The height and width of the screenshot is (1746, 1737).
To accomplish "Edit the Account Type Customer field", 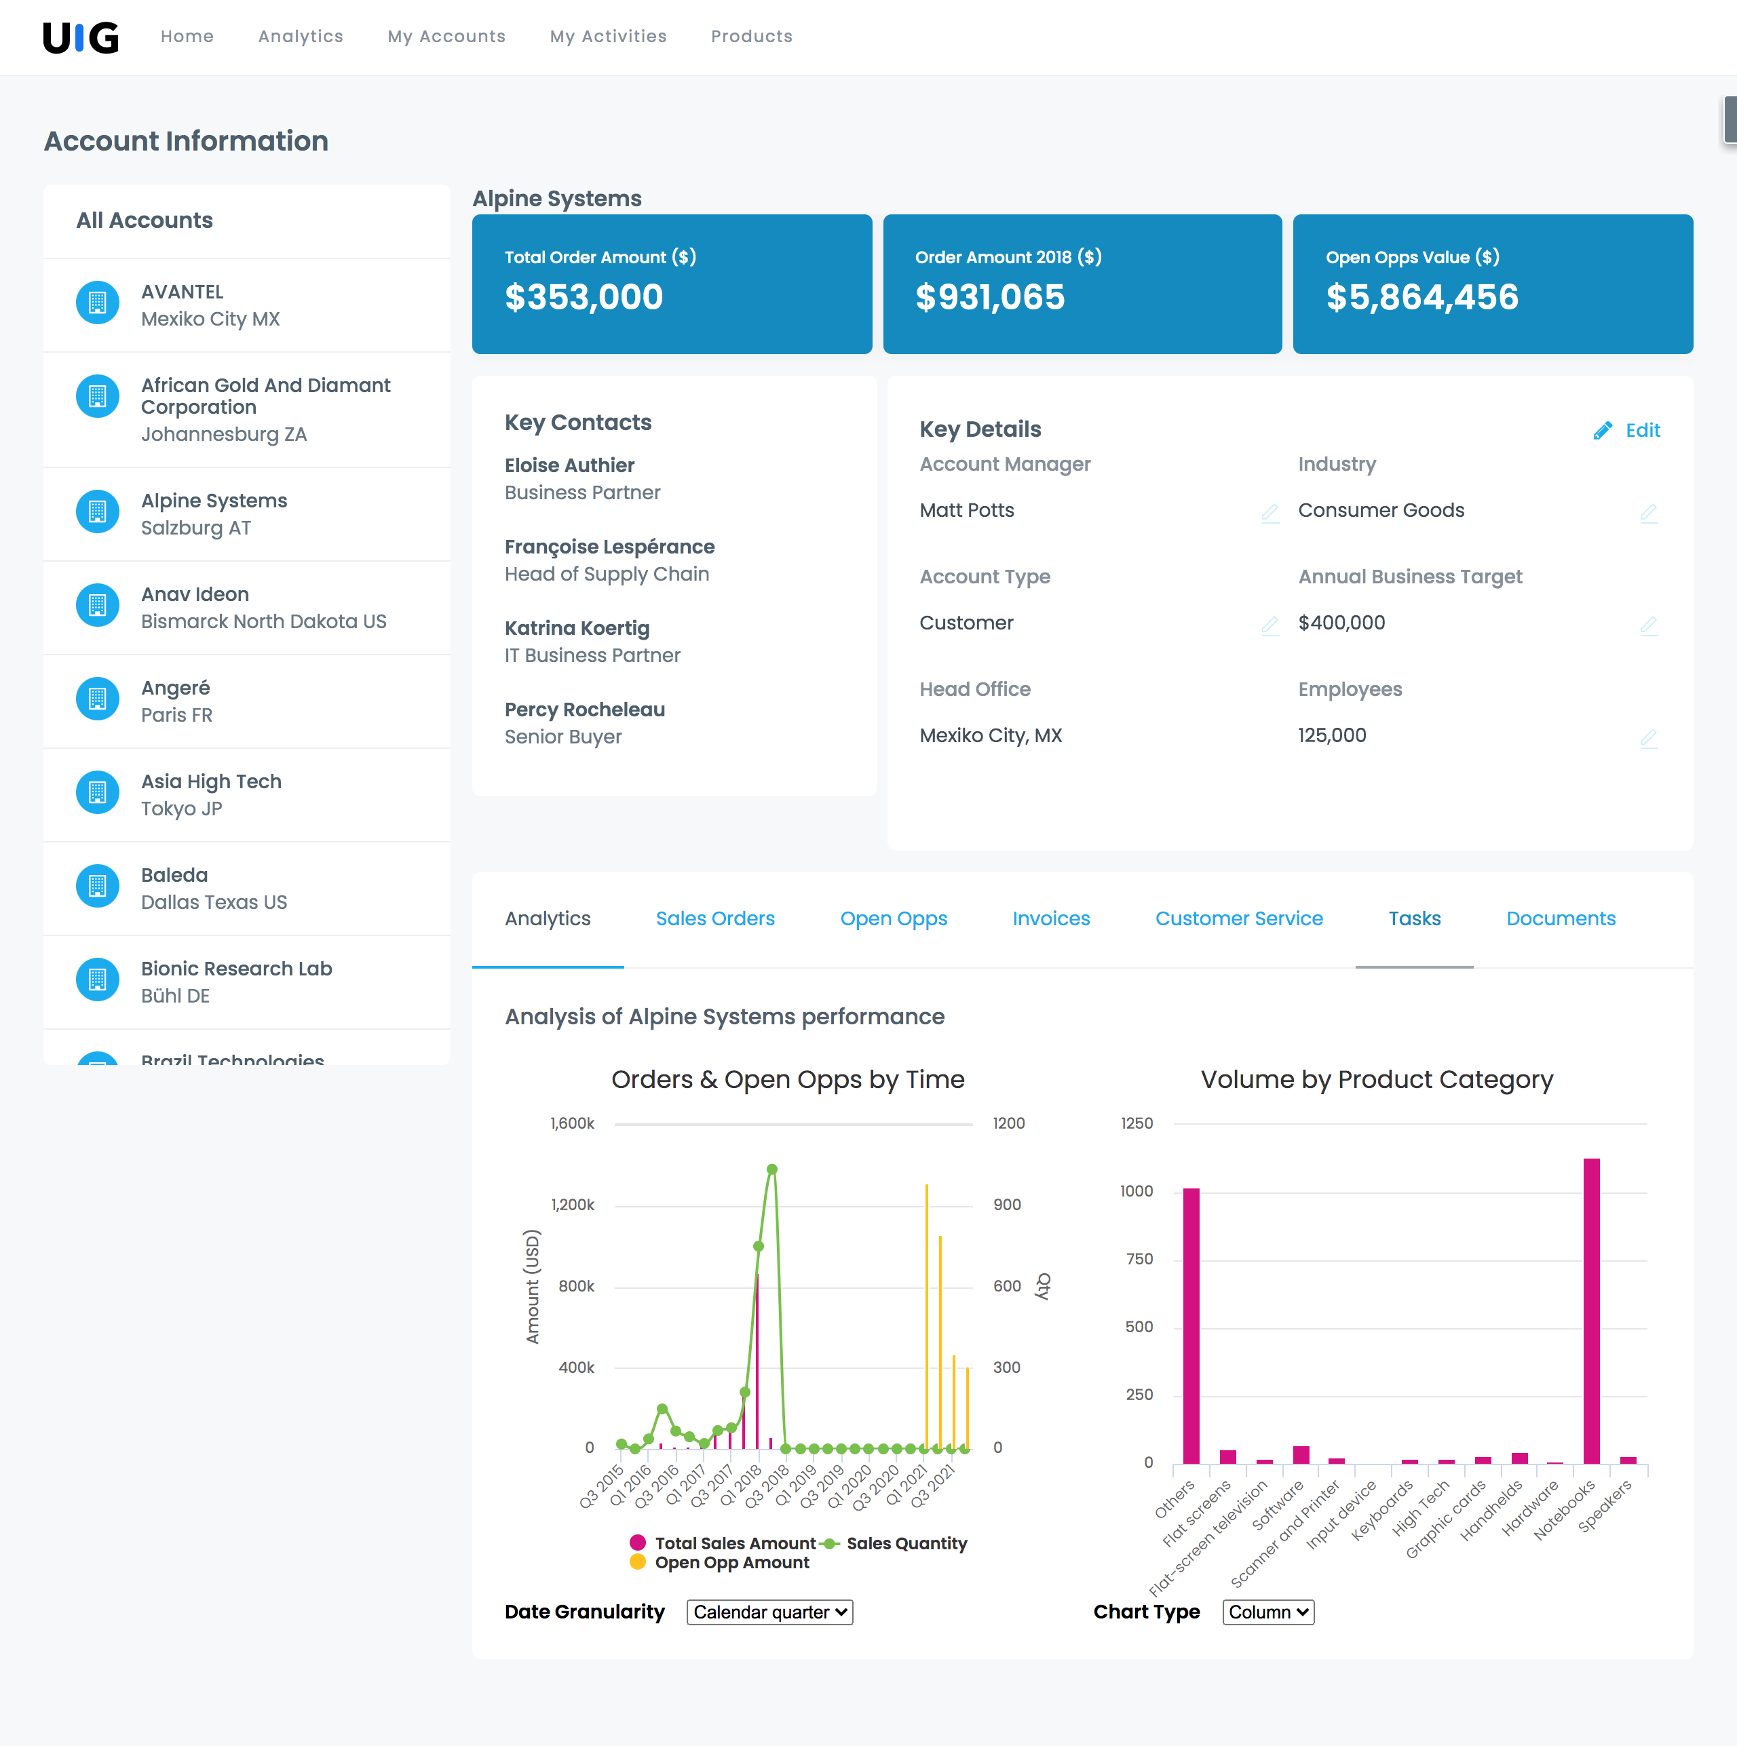I will tap(1270, 625).
